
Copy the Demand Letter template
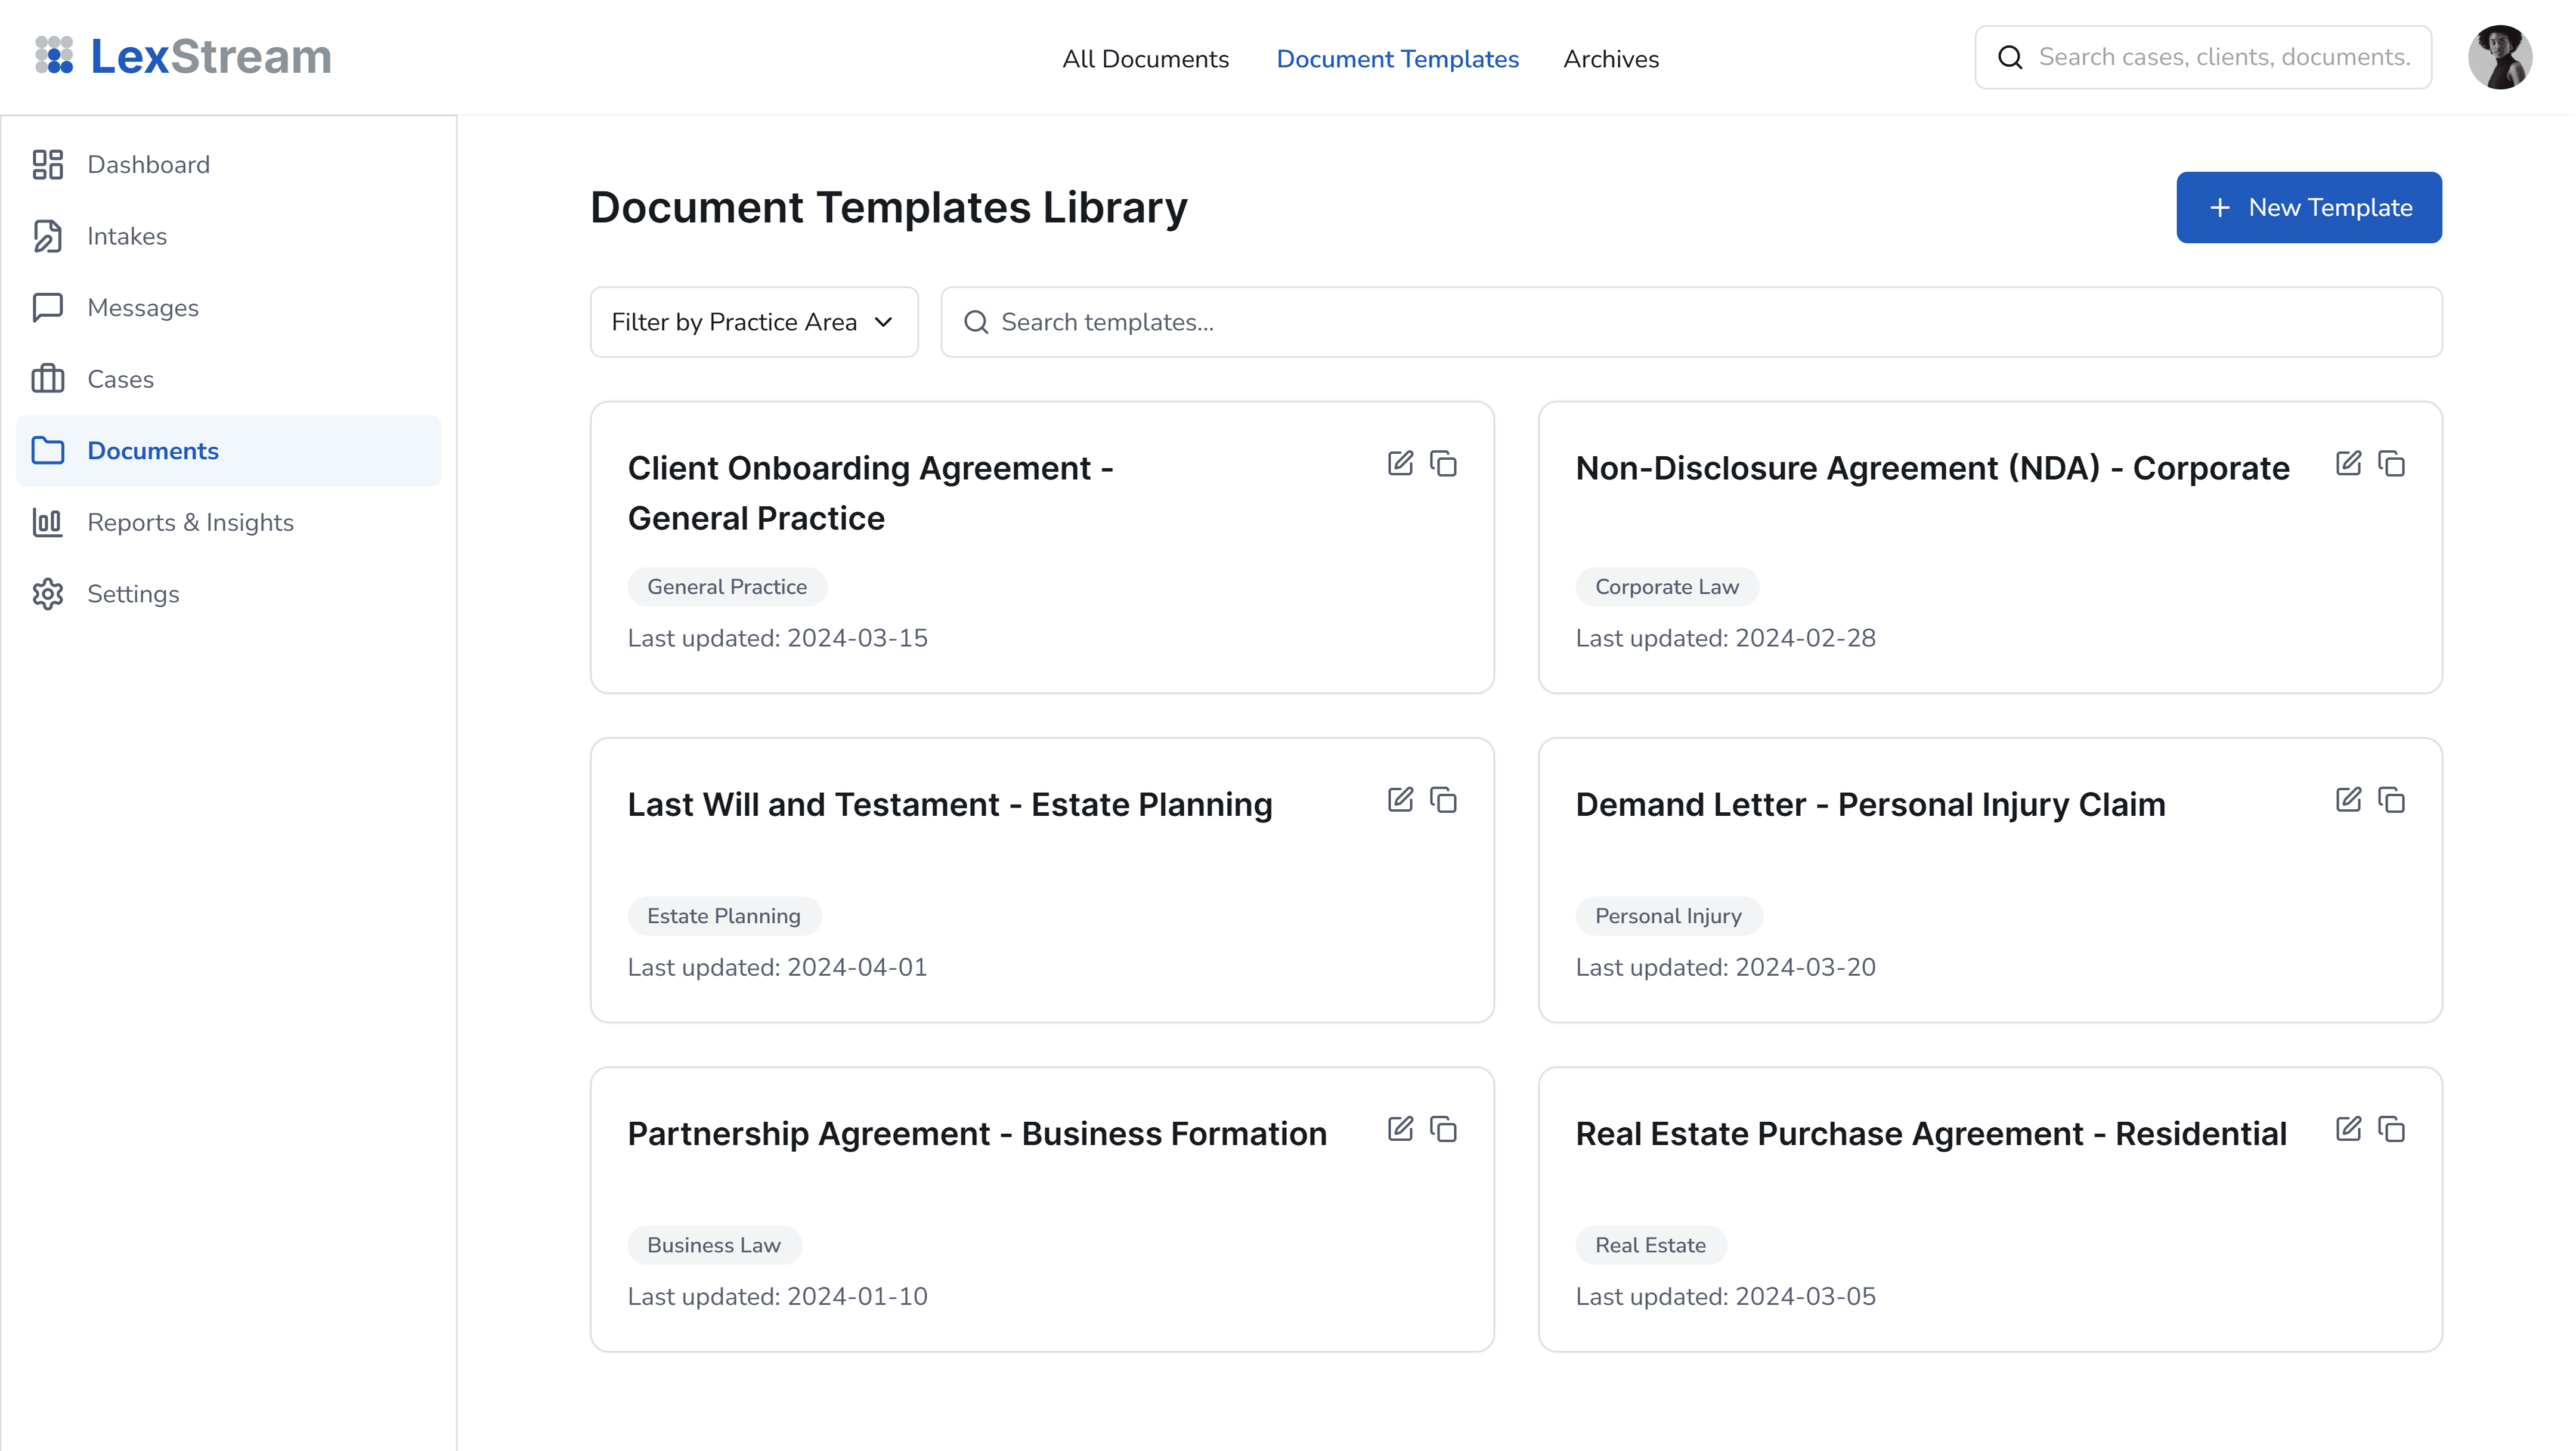point(2391,799)
